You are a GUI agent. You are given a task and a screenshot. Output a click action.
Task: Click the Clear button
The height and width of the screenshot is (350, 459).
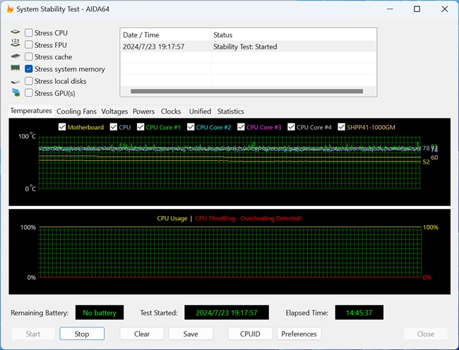(x=142, y=334)
